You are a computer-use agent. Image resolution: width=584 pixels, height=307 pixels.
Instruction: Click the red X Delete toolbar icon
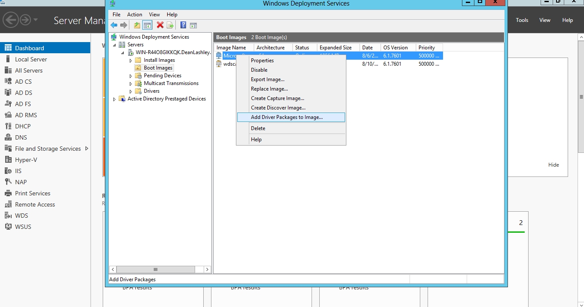[x=160, y=25]
